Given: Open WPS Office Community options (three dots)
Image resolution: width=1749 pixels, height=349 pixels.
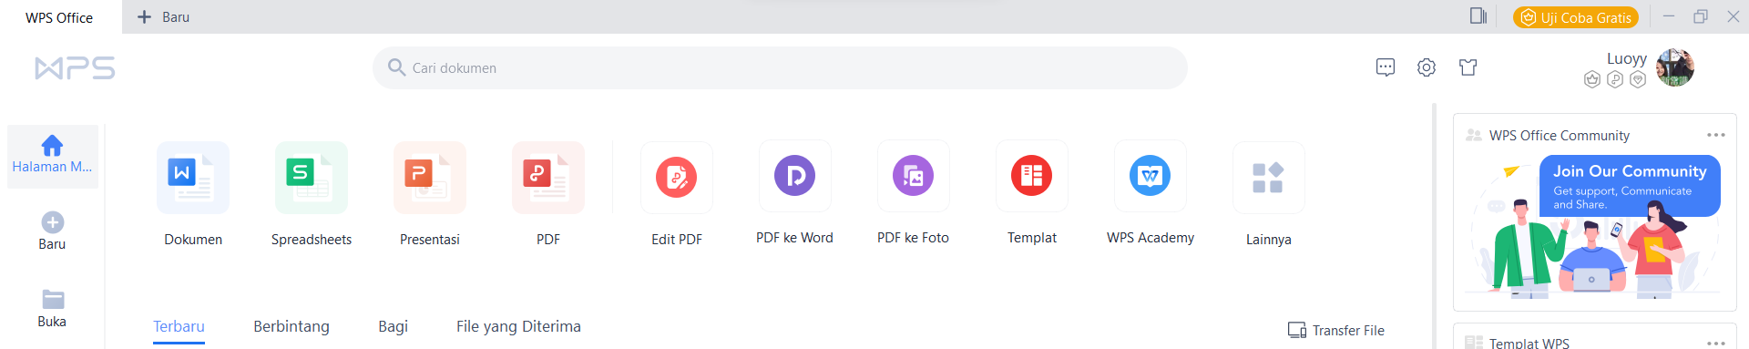Looking at the screenshot, I should pyautogui.click(x=1716, y=135).
